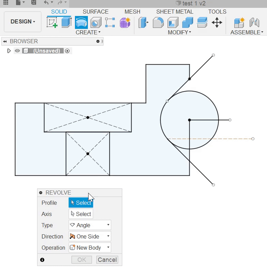Open the Assemble menu dropdown

pos(247,32)
